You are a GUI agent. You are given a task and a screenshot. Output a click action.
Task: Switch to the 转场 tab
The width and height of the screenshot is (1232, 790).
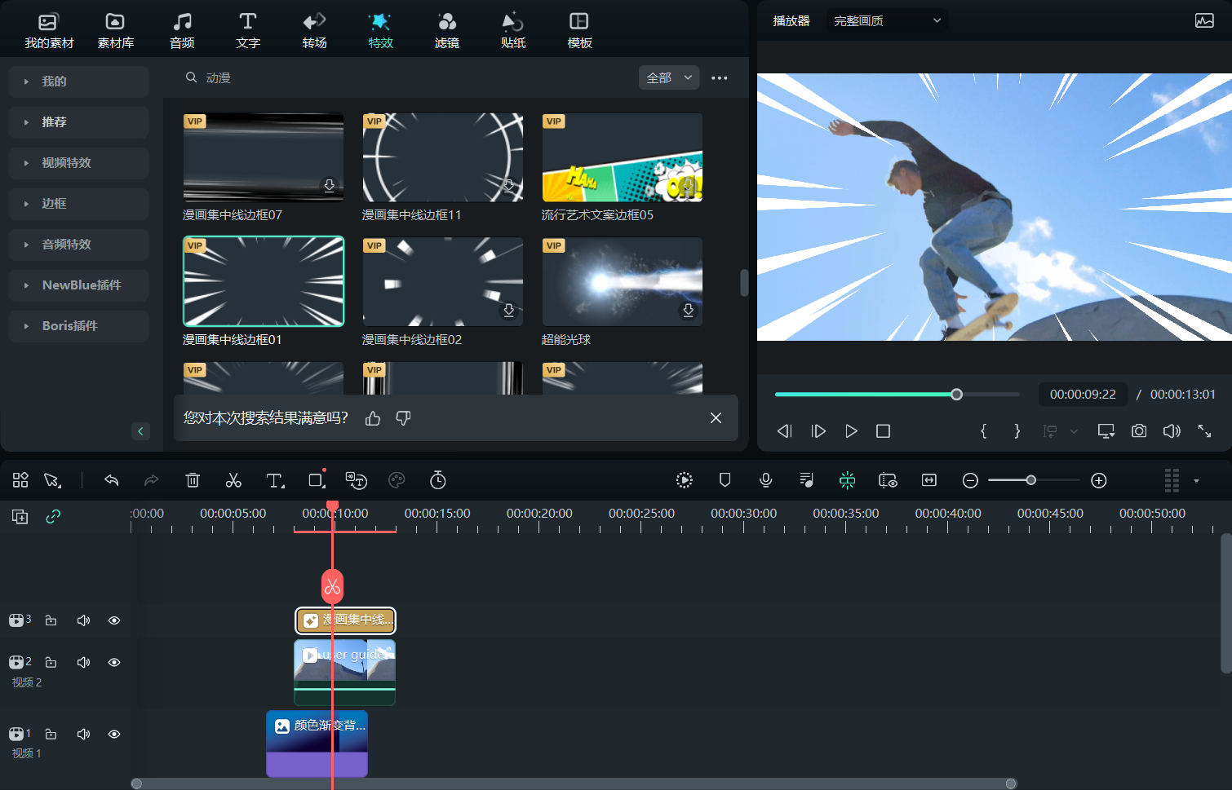[314, 30]
